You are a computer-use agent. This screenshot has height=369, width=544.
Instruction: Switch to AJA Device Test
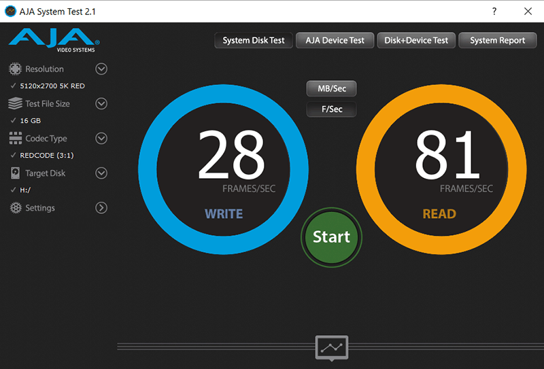335,40
